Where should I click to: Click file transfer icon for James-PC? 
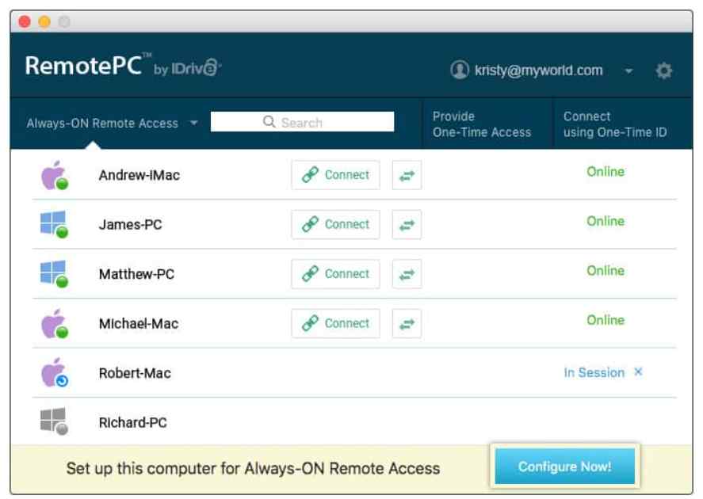[407, 224]
